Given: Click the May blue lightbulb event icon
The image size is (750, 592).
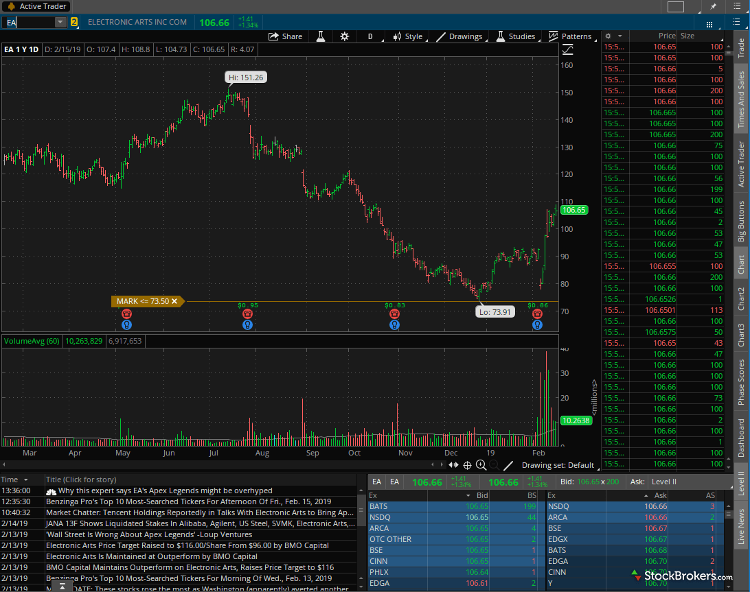Looking at the screenshot, I should pyautogui.click(x=126, y=325).
